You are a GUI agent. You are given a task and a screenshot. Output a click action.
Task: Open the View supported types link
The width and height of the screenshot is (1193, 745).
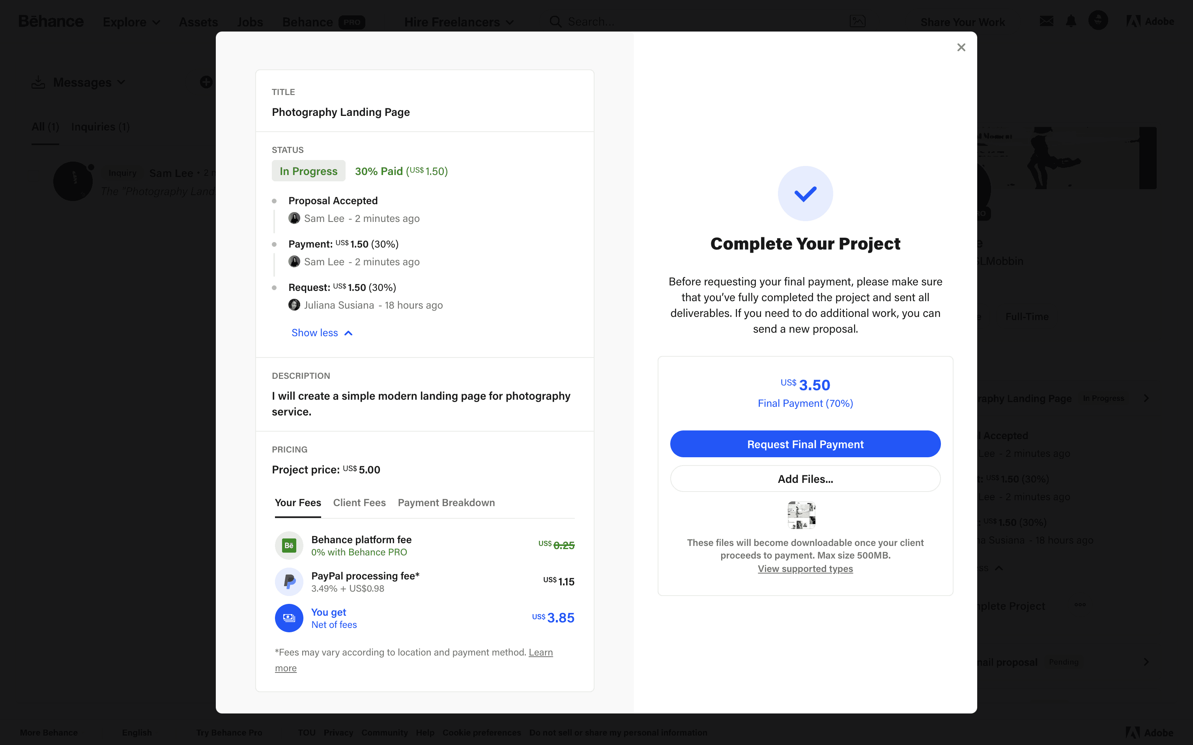tap(805, 568)
